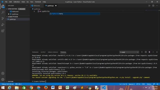Open the Help menu

tap(44, 2)
